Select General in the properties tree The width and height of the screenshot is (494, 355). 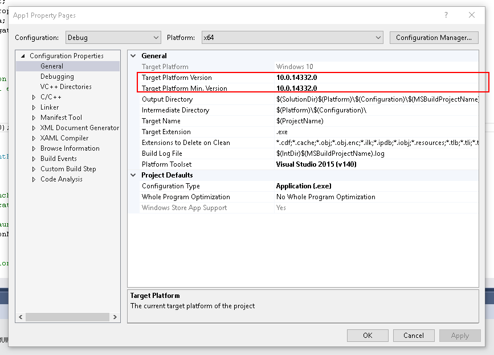(x=52, y=66)
